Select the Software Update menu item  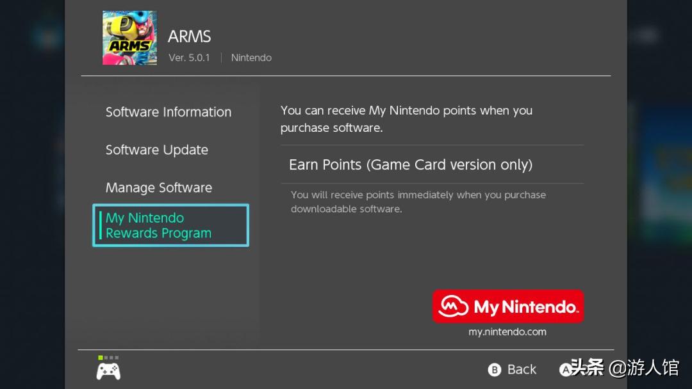tap(157, 150)
